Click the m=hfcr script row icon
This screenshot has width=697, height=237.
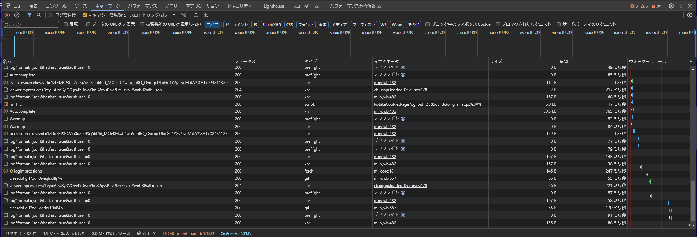(6, 104)
